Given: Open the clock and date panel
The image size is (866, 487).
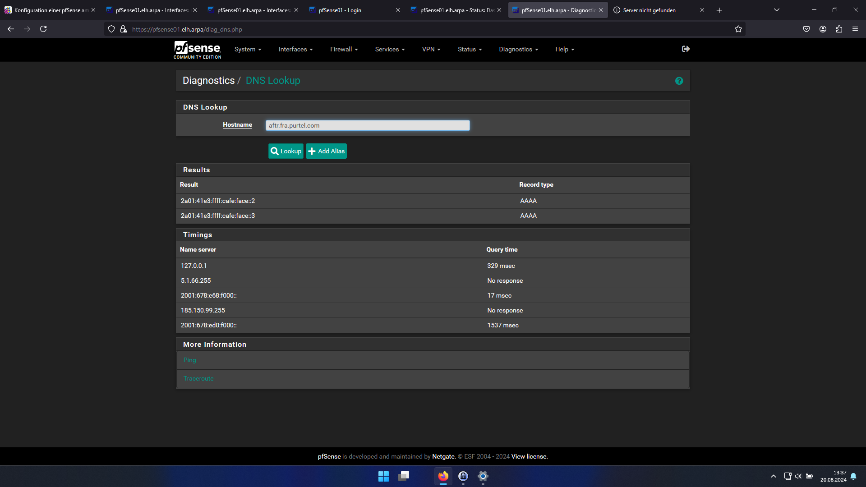Looking at the screenshot, I should (834, 476).
